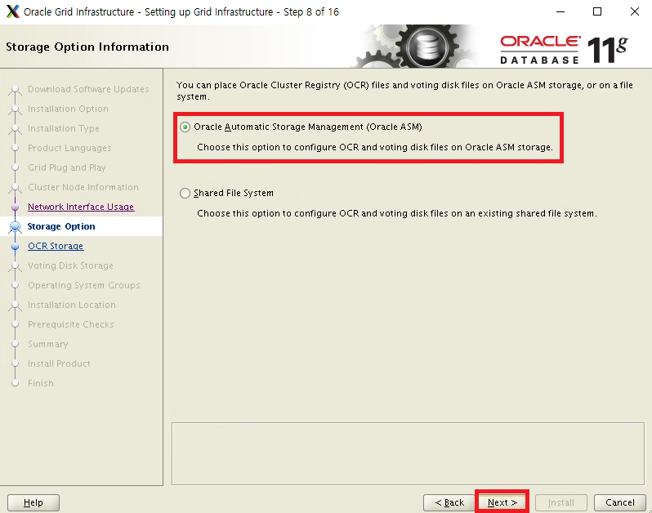Click the Cluster Node Information step
Viewport: 652px width, 513px height.
click(83, 187)
